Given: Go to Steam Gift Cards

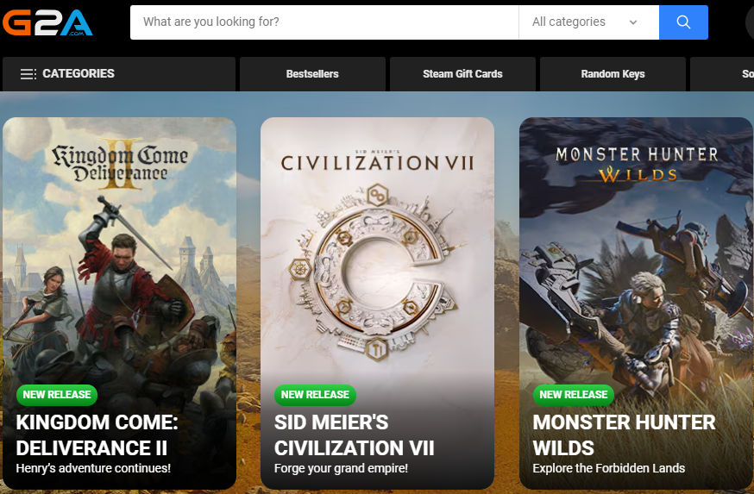Looking at the screenshot, I should 462,74.
